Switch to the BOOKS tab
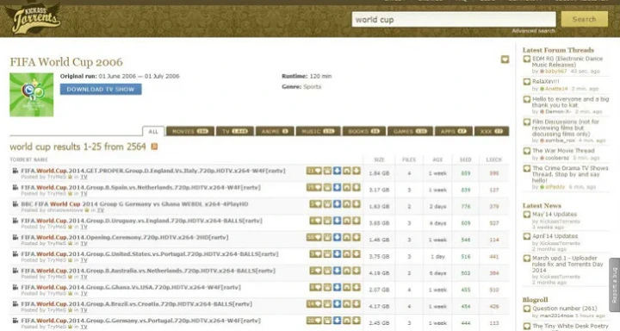Viewport: 620px width, 331px height. click(363, 131)
